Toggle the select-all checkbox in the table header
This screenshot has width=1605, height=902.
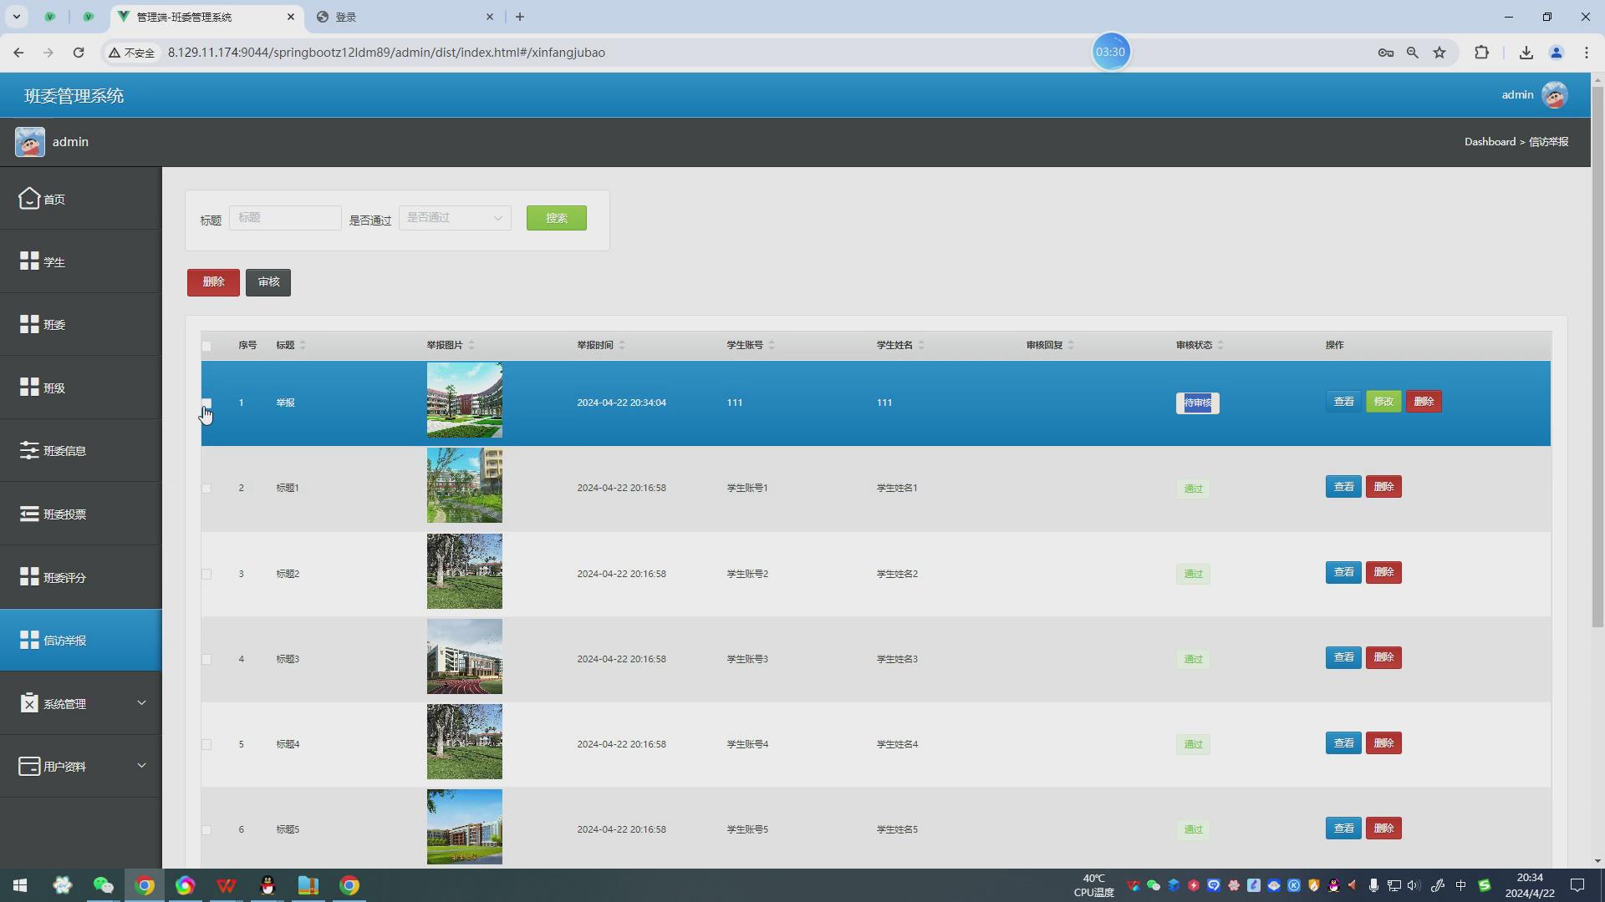click(206, 346)
